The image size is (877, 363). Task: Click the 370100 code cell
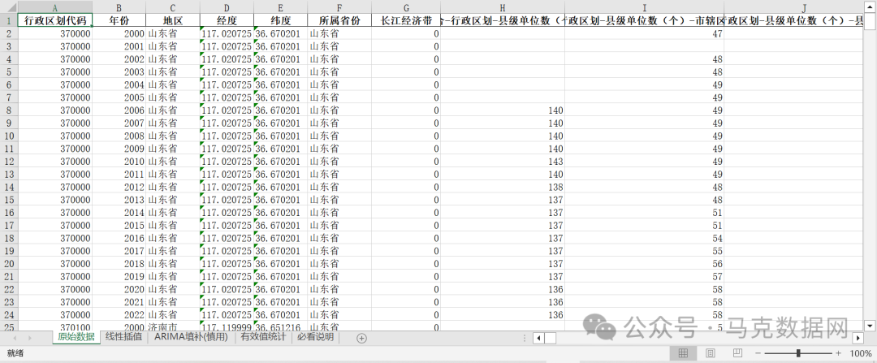(55, 326)
